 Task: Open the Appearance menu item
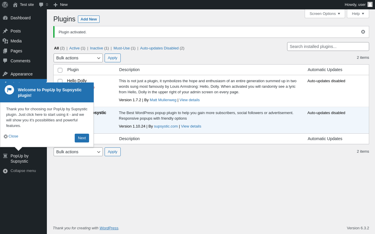point(22,74)
